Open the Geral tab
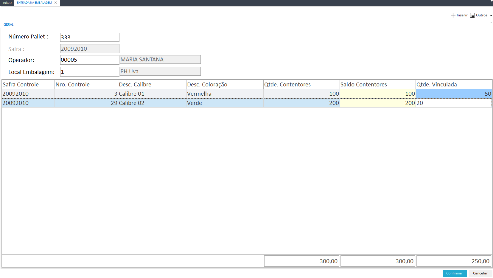This screenshot has height=278, width=493. tap(9, 24)
